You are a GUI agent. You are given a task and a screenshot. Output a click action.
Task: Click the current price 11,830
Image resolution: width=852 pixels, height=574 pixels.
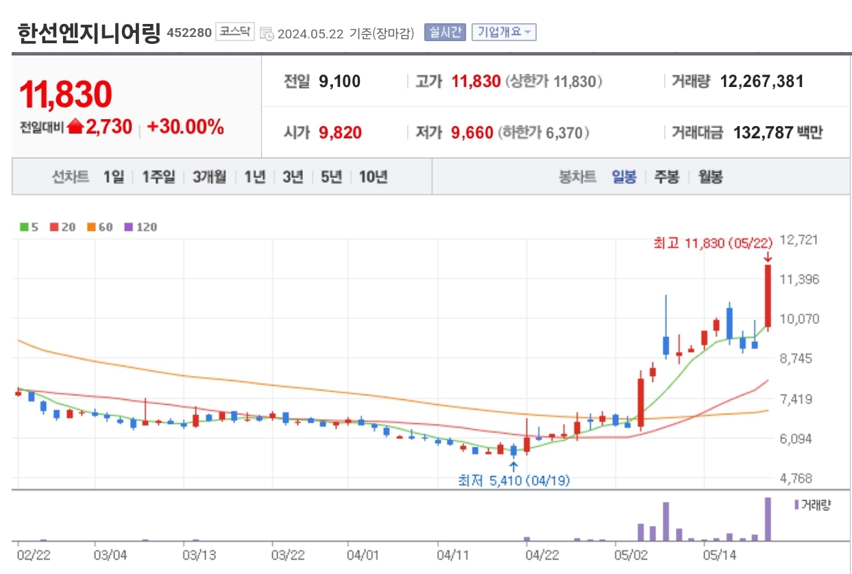(66, 94)
